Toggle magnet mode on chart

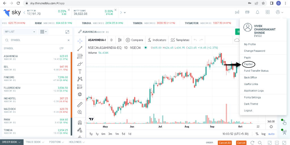tap(80, 122)
